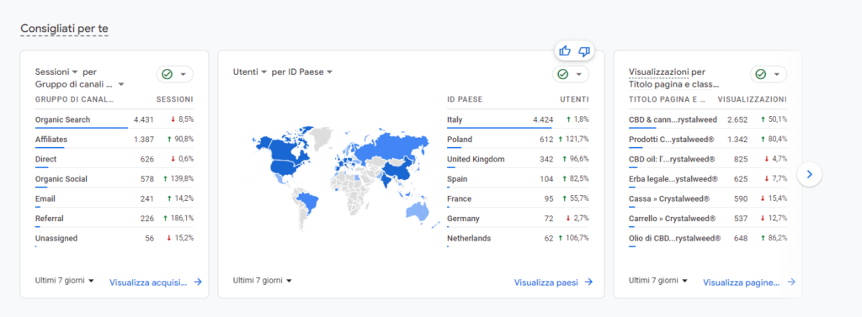The height and width of the screenshot is (317, 862).
Task: Select Cassa » Crystalweed® page row
Action: pos(708,199)
